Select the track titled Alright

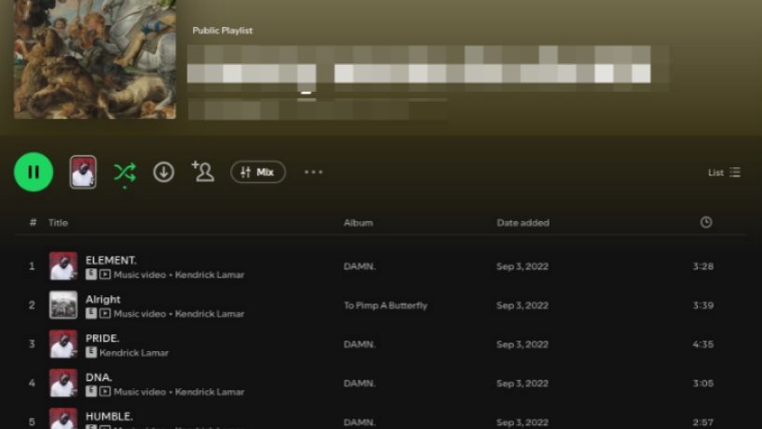point(103,299)
